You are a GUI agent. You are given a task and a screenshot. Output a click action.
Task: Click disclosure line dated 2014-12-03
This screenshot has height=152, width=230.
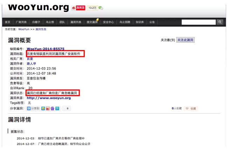pos(50,138)
